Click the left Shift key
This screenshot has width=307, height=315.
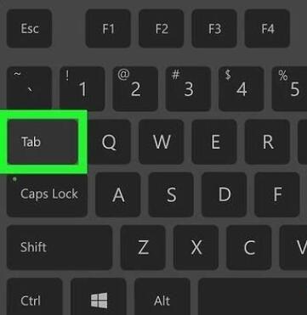click(60, 248)
